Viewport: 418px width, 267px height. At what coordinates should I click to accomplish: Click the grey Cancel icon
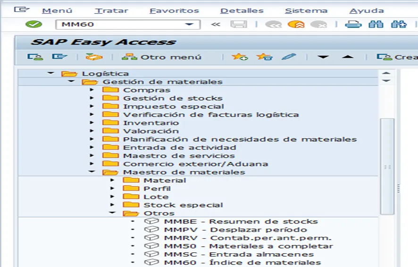(318, 24)
